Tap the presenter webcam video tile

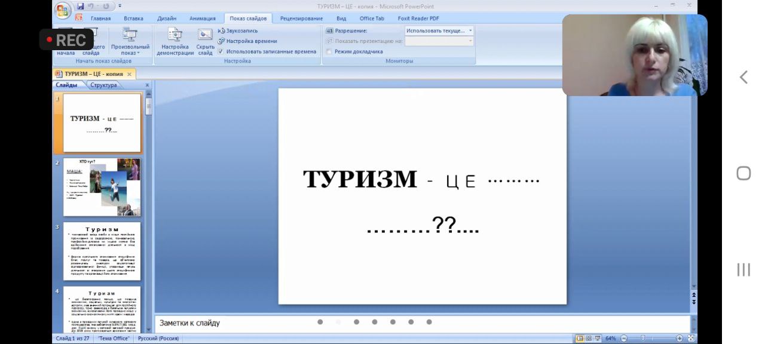[x=635, y=55]
